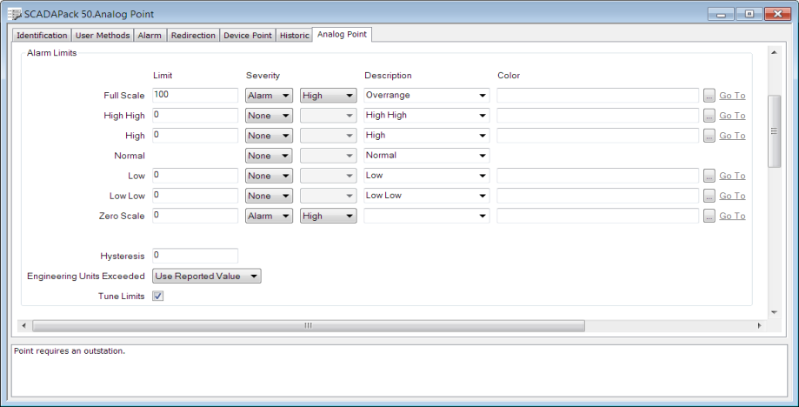Expand Engineering Units Exceeded dropdown
This screenshot has height=407, width=799.
coord(206,277)
